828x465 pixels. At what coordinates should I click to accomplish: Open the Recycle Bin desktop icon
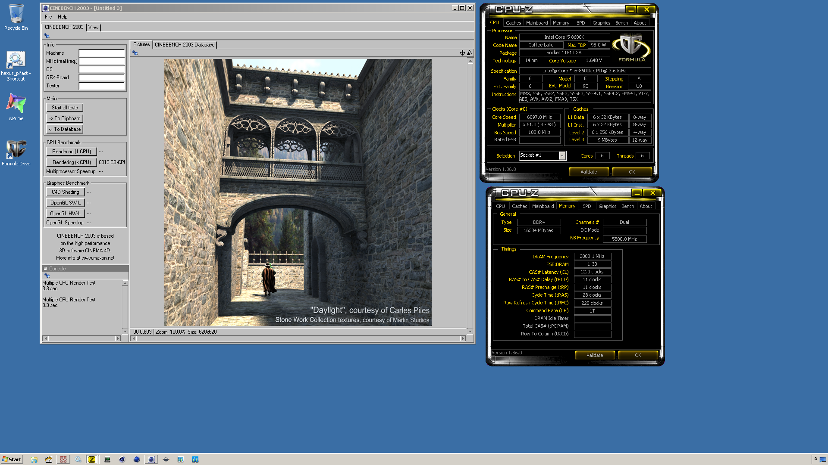[x=16, y=17]
